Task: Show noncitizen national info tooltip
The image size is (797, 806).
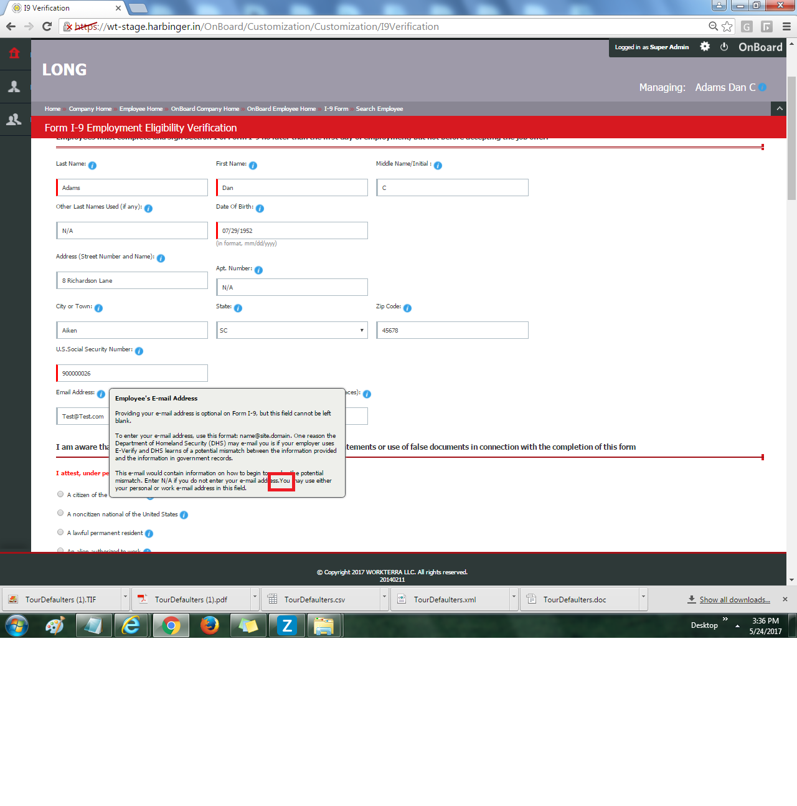Action: tap(184, 515)
